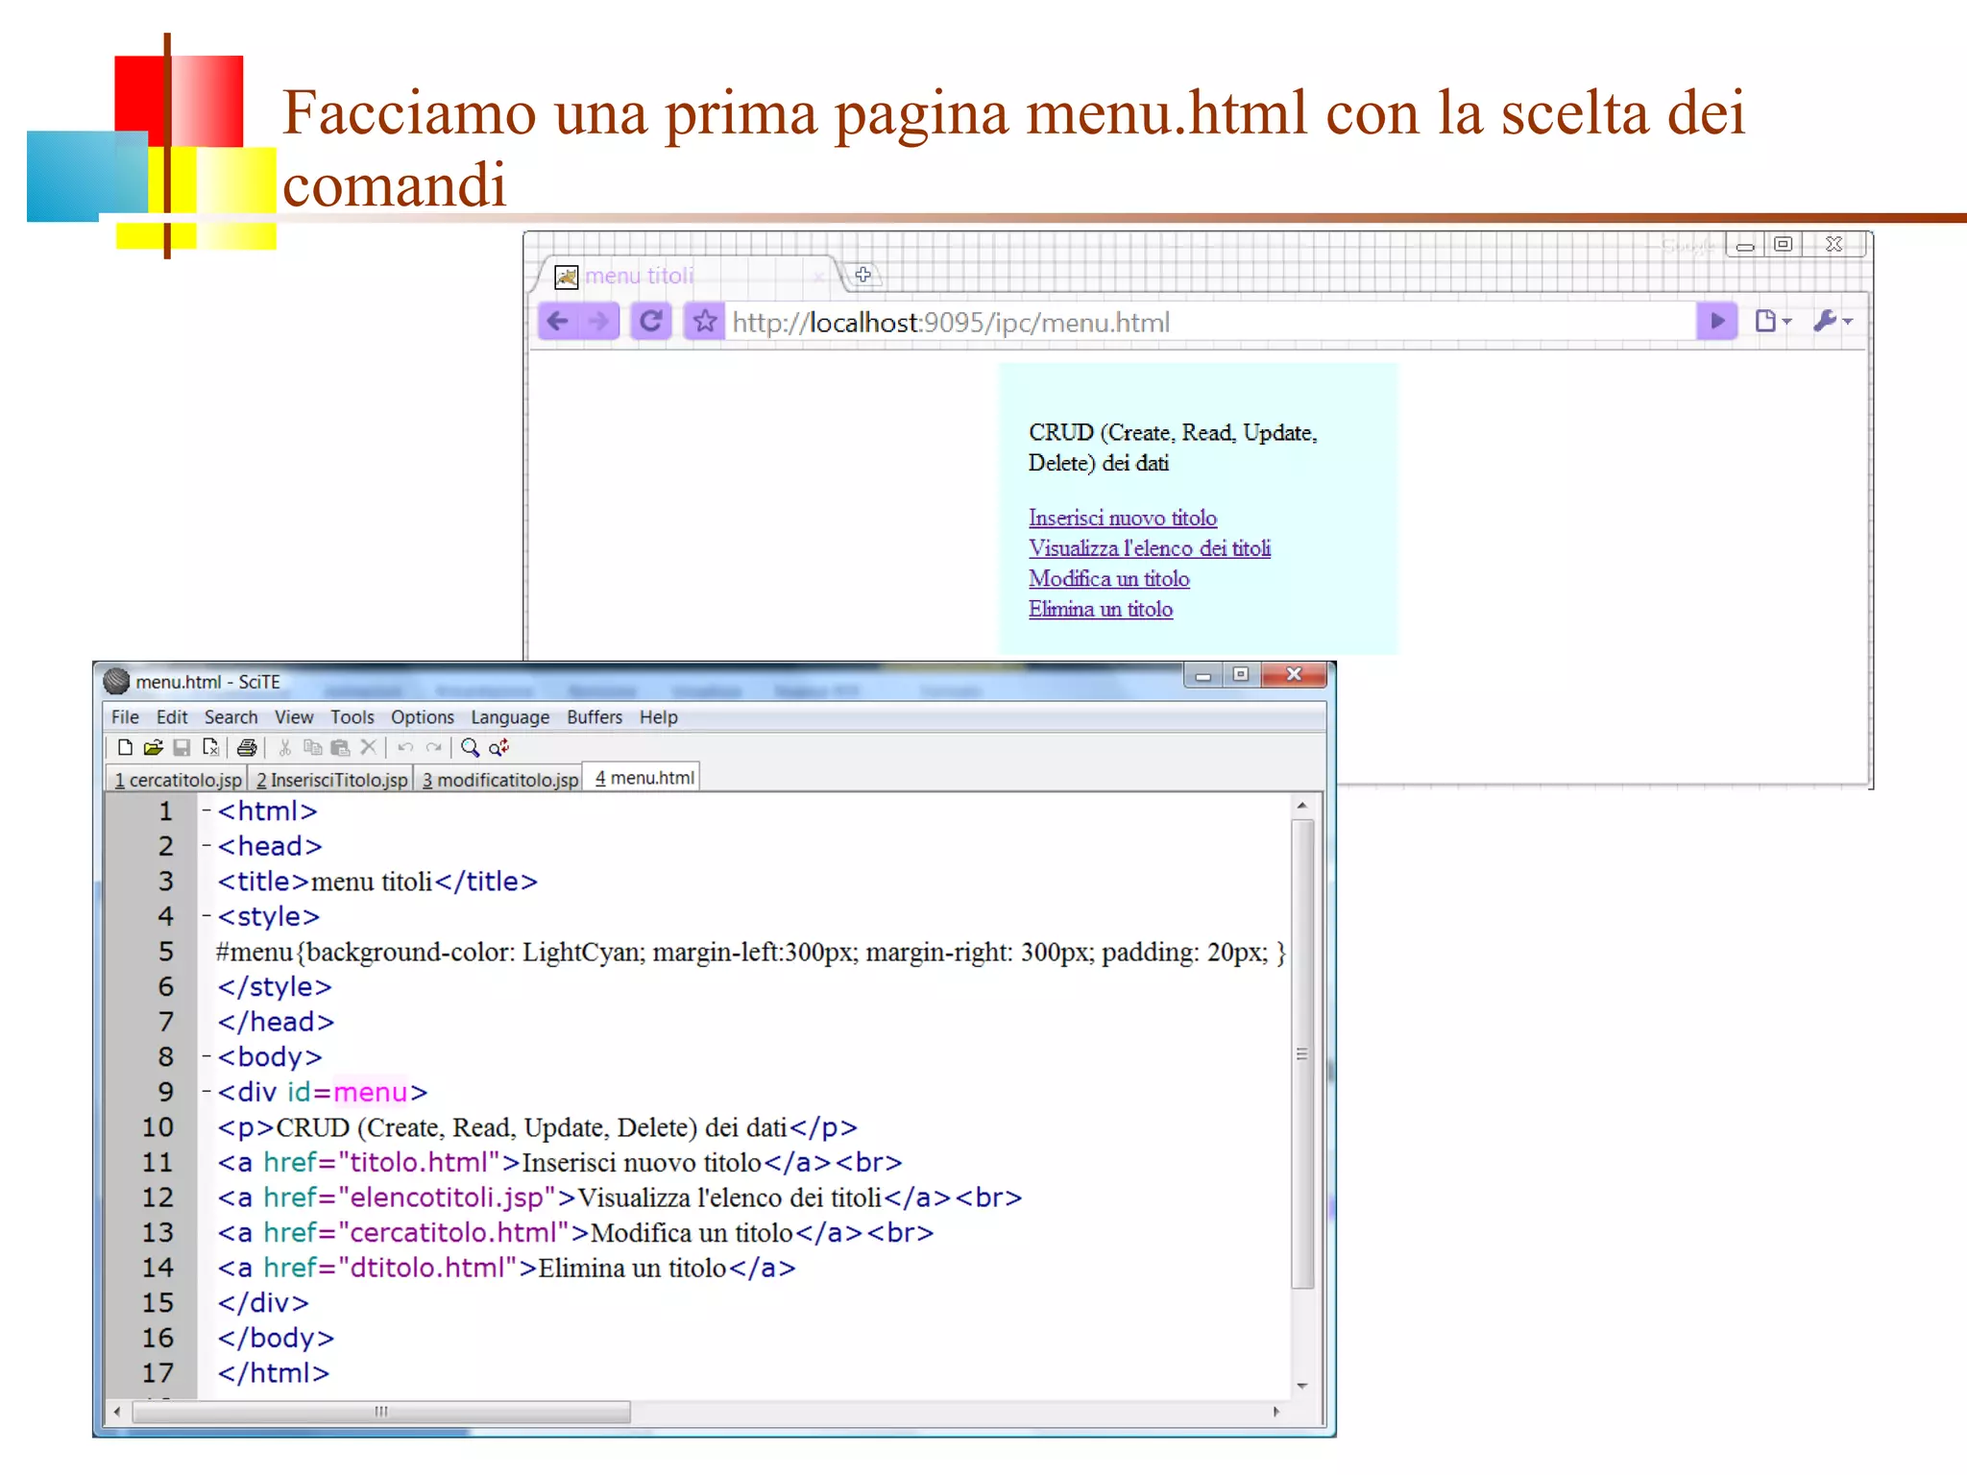
Task: Open a new browser tab with plus icon
Action: [862, 275]
